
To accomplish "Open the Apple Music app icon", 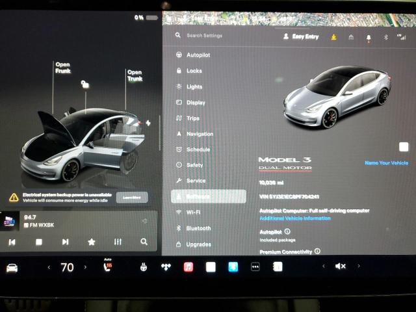I will (188, 267).
